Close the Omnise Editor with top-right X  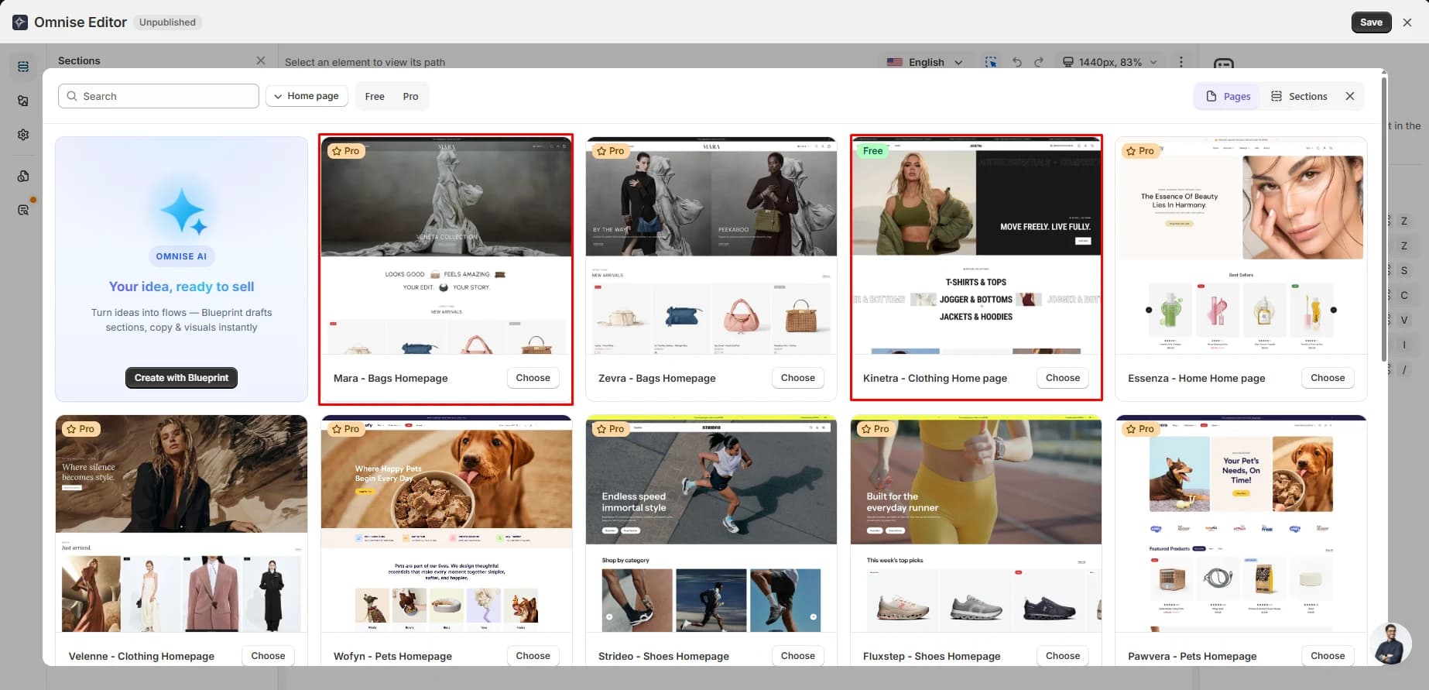(1407, 22)
